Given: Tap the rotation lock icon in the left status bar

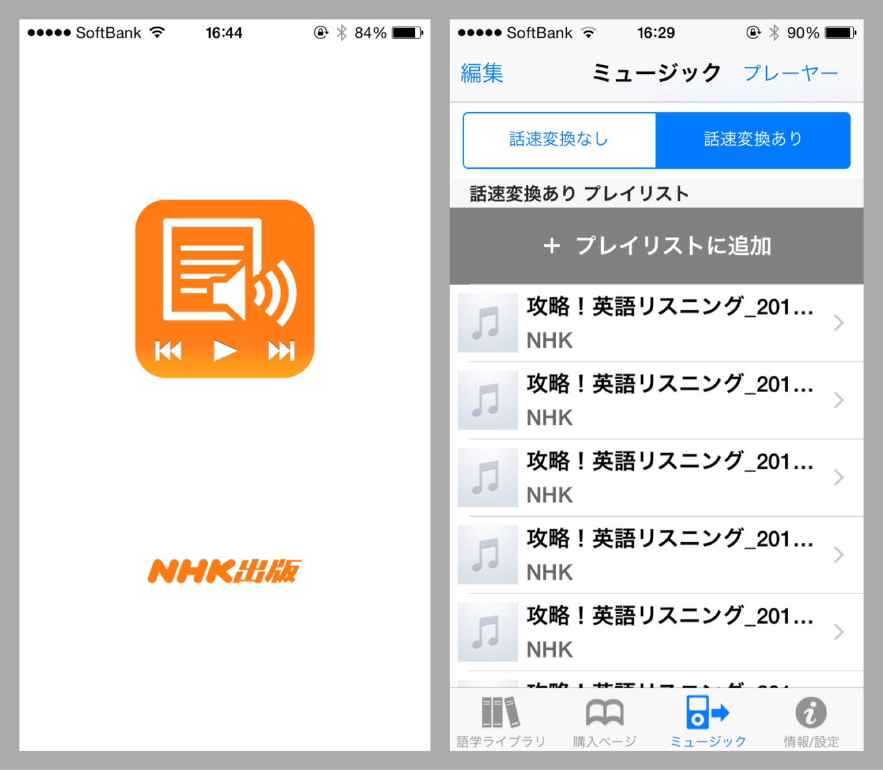Looking at the screenshot, I should pyautogui.click(x=321, y=32).
